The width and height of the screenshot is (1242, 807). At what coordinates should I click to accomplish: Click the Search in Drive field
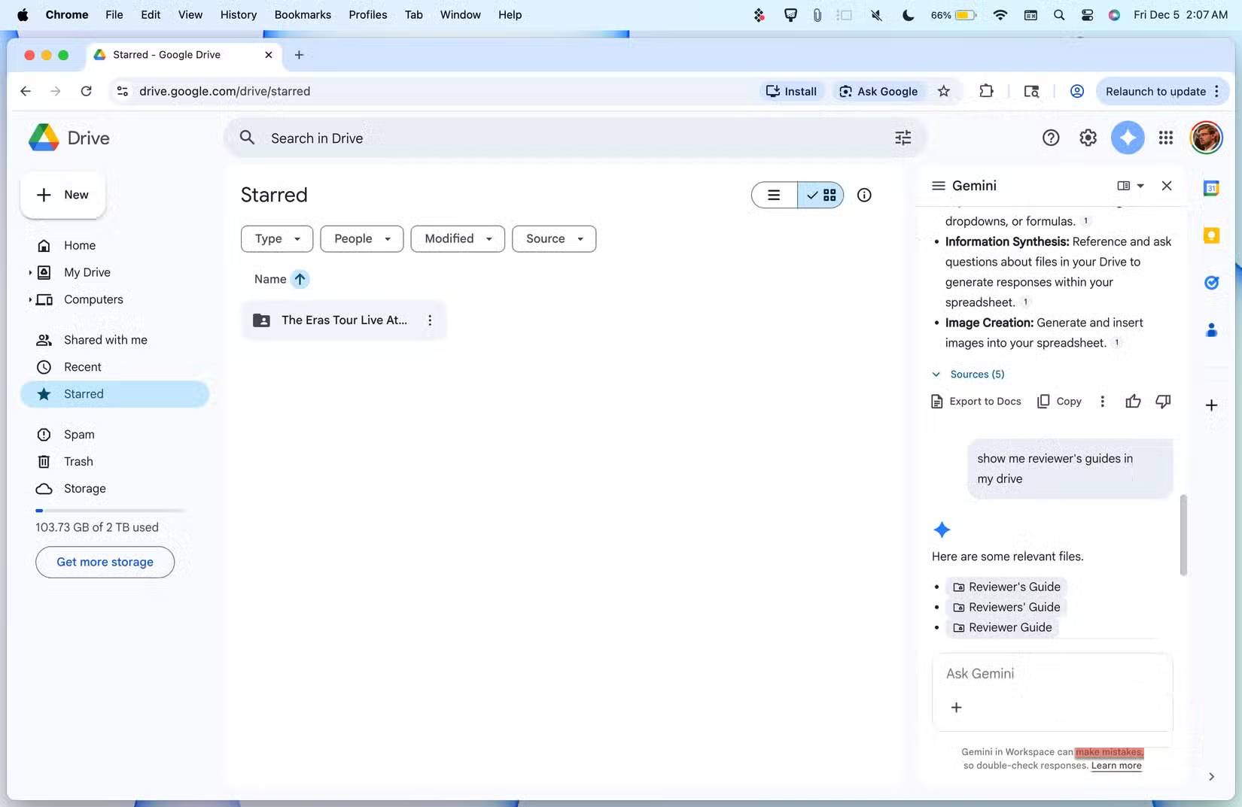pos(576,138)
